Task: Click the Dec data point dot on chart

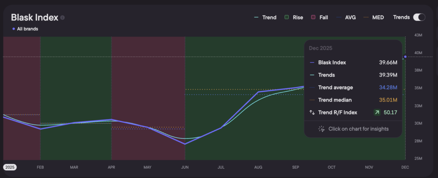Action: (405, 57)
